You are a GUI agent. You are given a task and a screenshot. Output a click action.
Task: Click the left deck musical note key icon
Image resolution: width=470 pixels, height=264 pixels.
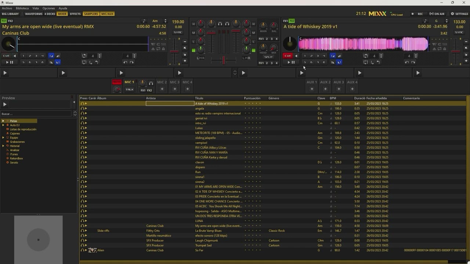tap(144, 21)
